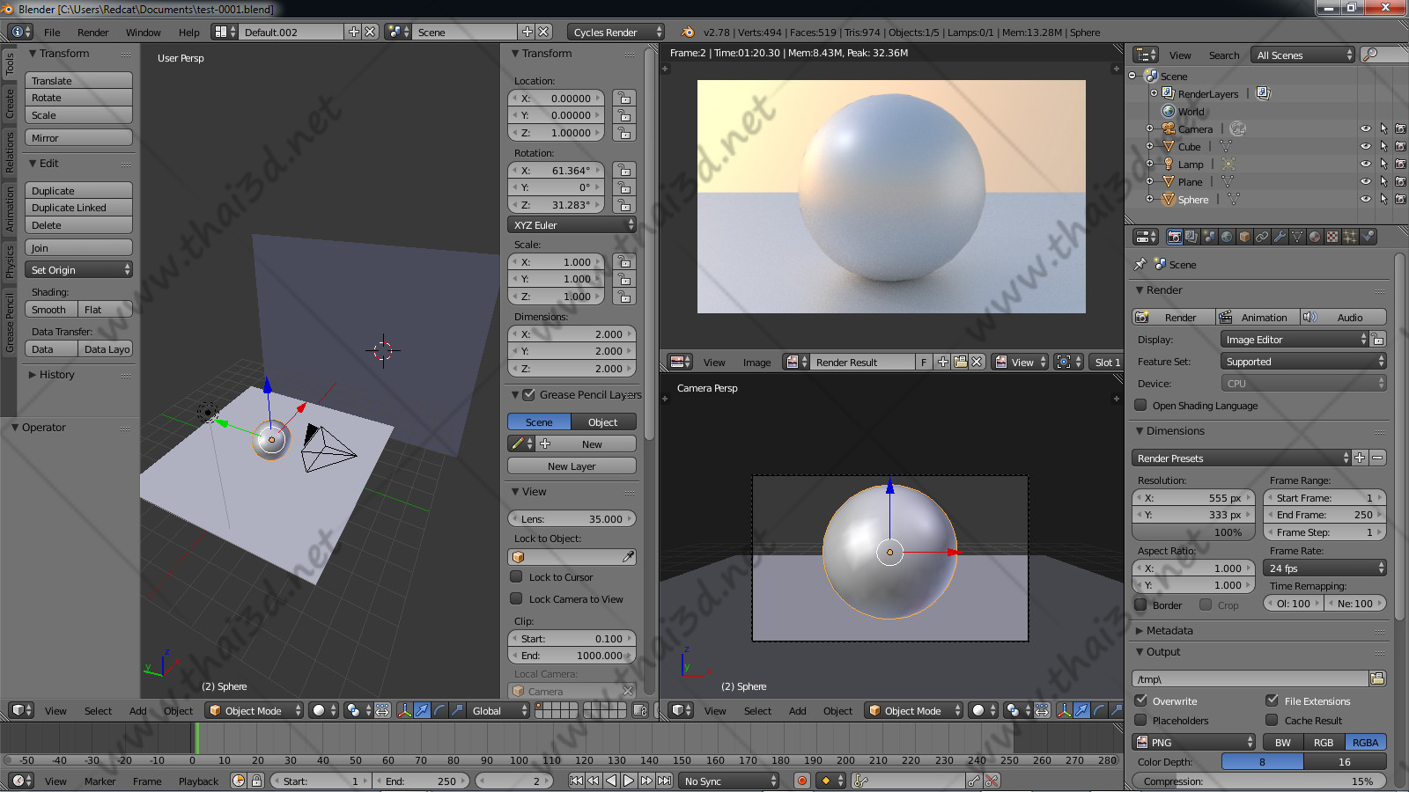Open the XYZ Euler rotation mode dropdown
1409x792 pixels.
point(572,225)
